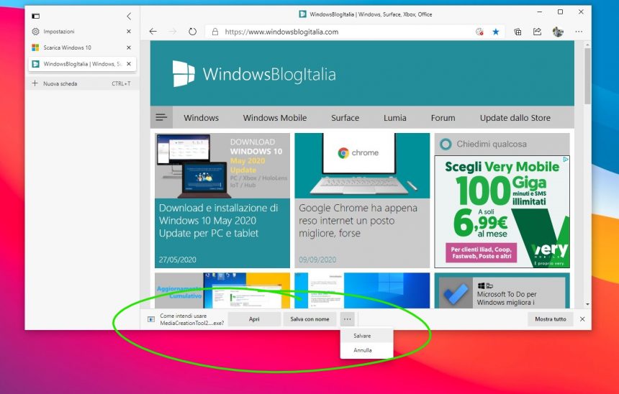Close the Impostazioni tab
The image size is (619, 394).
[129, 32]
